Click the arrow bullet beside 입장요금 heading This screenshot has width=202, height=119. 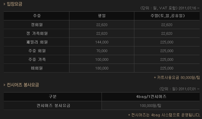coord(4,5)
